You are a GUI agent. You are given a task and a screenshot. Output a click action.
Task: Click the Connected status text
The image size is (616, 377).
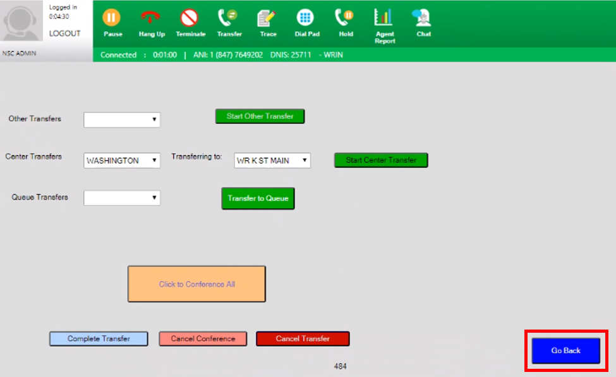click(x=118, y=55)
